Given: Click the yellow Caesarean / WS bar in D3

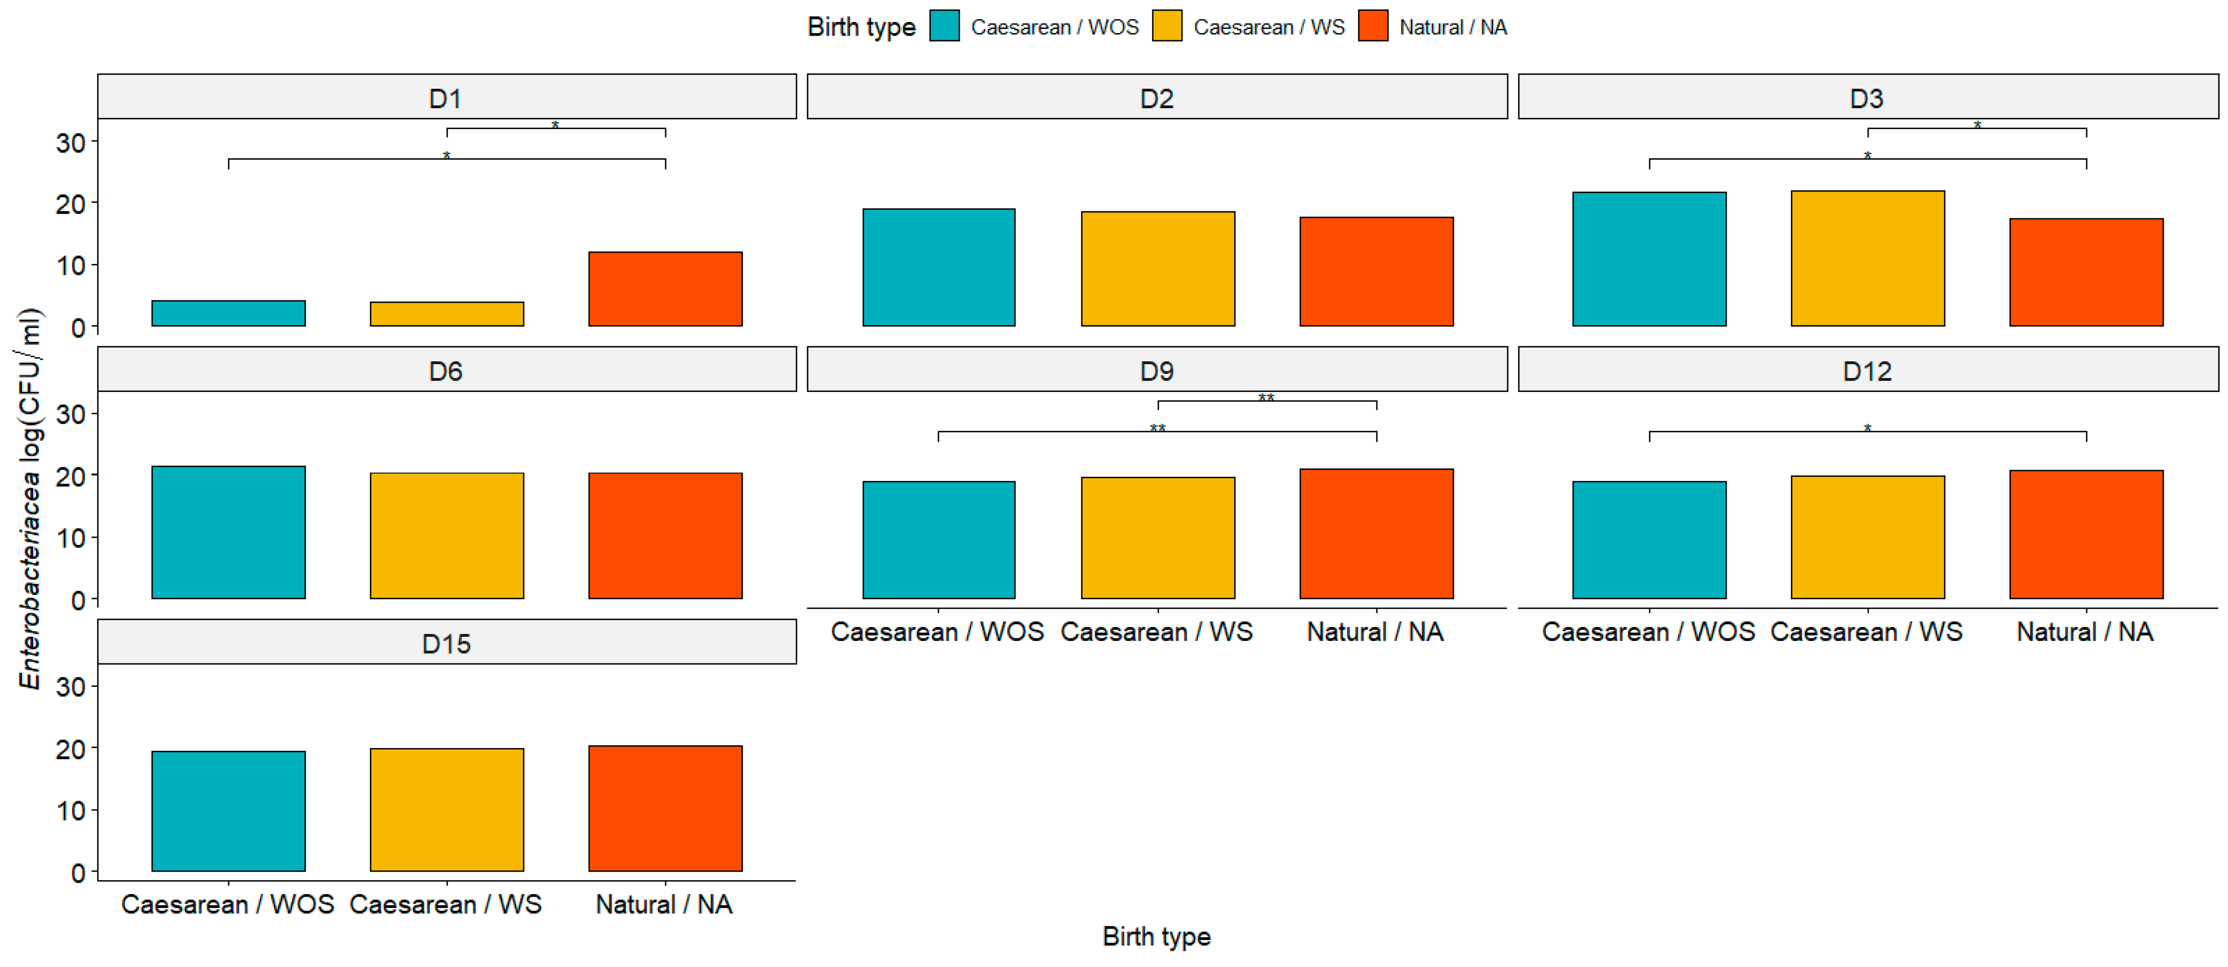Looking at the screenshot, I should [x=1868, y=258].
